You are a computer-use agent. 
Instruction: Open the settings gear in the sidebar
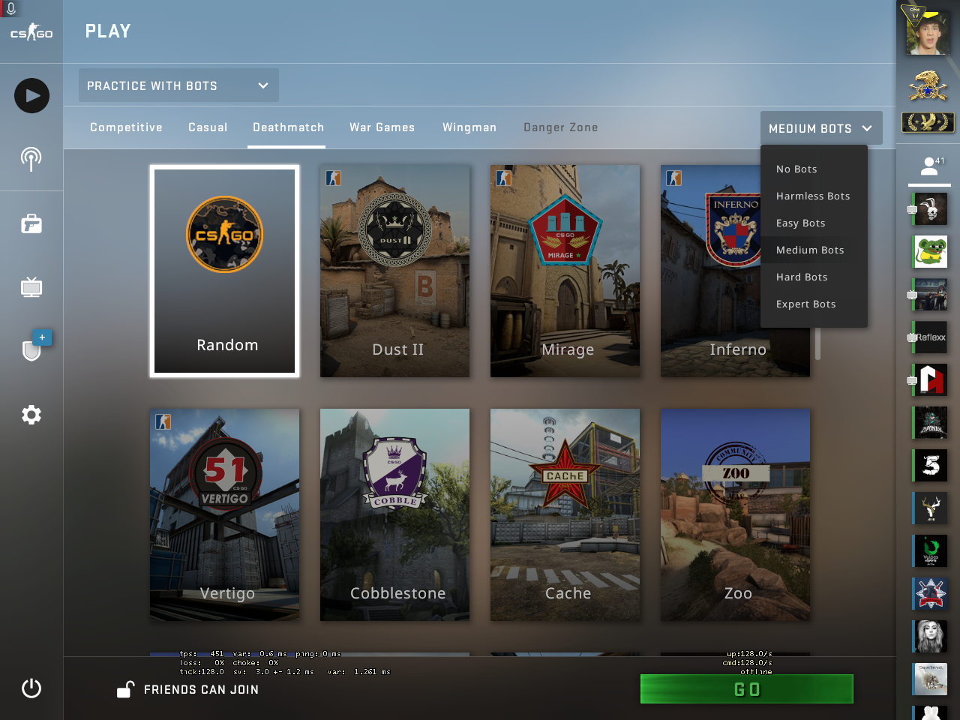click(x=31, y=415)
